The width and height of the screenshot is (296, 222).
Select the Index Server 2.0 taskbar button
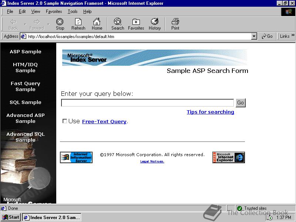point(52,217)
